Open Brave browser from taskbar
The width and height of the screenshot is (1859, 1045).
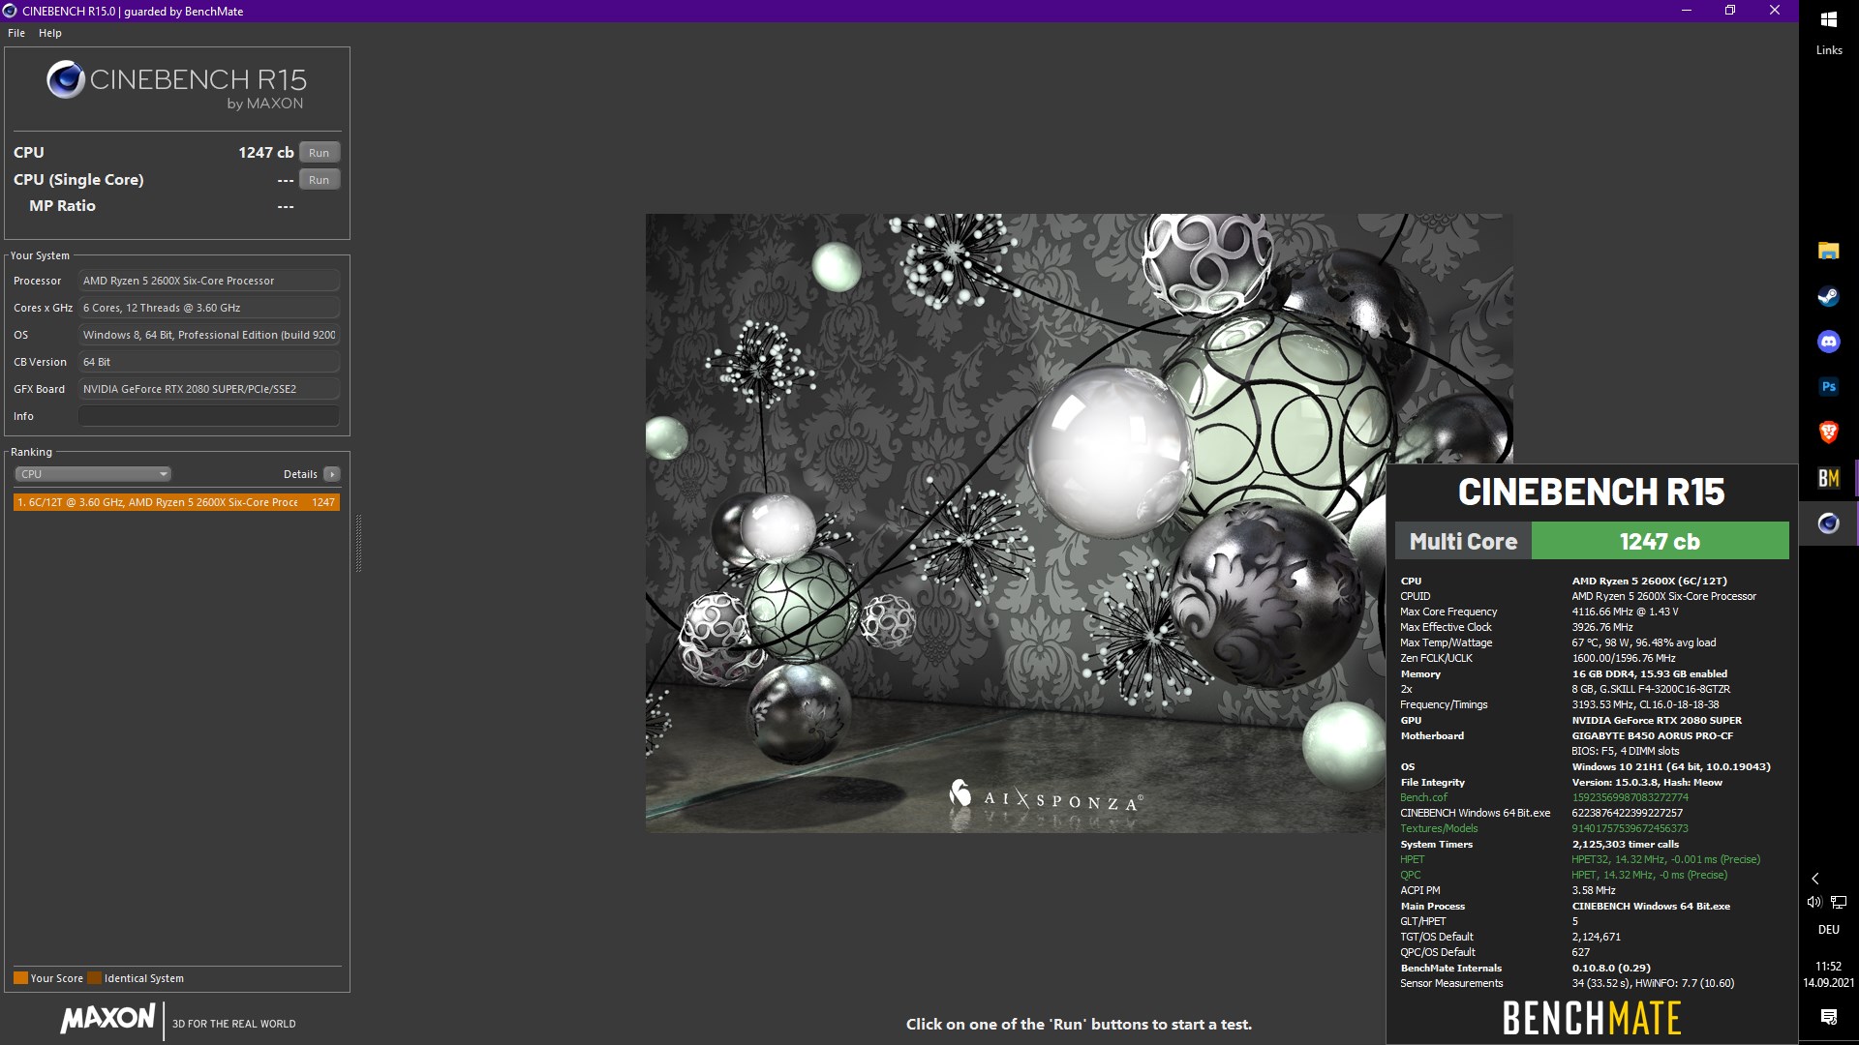[x=1828, y=433]
